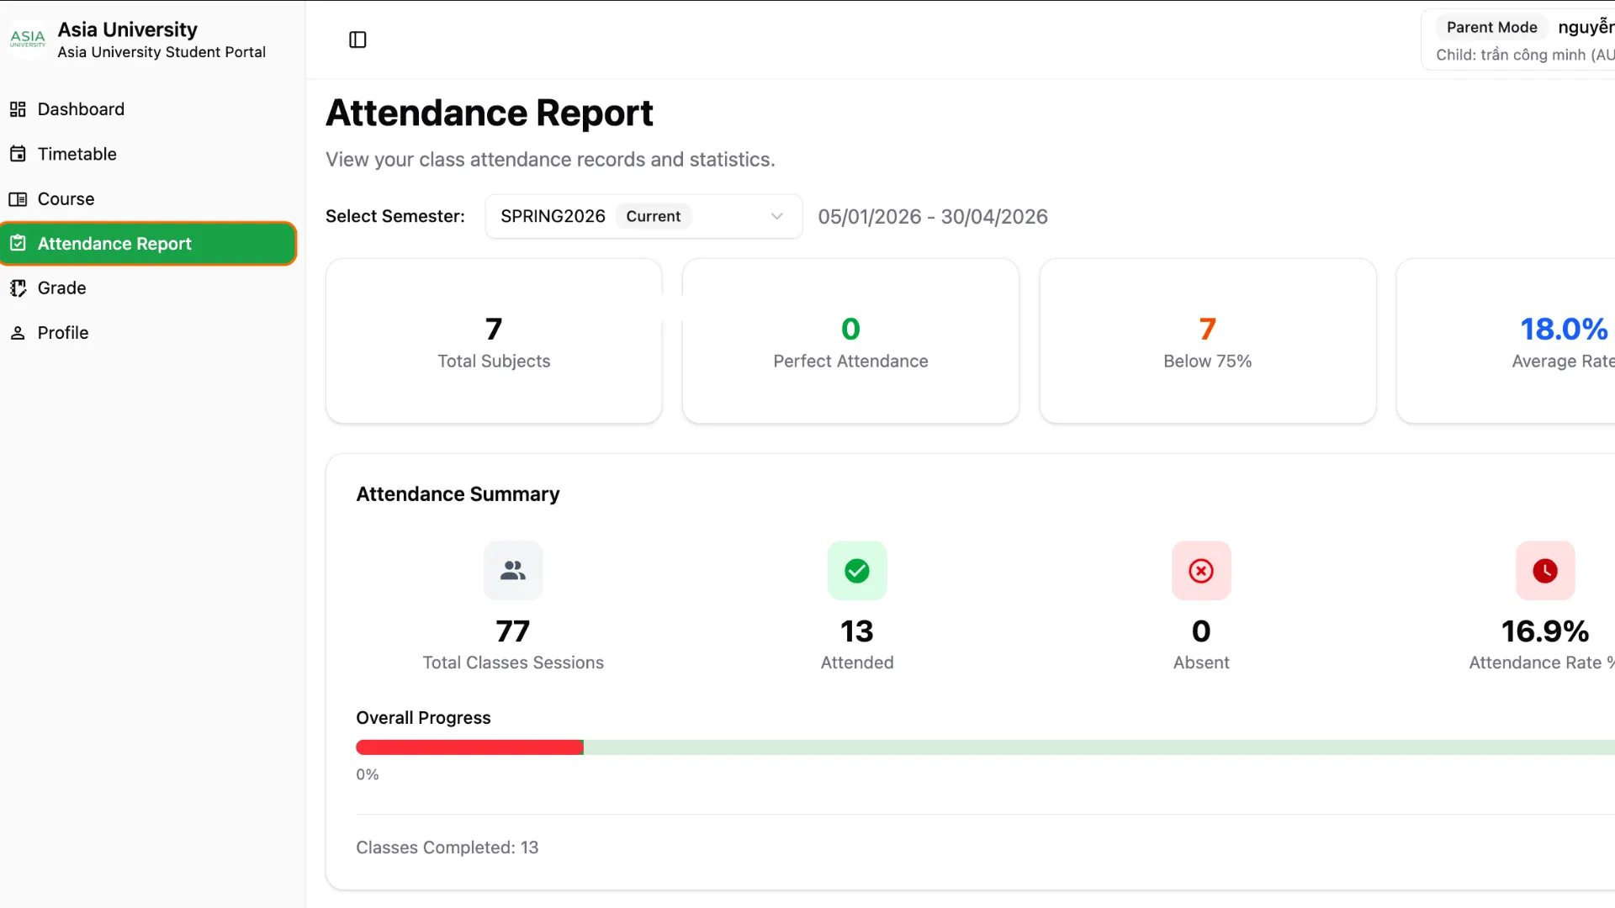Click the Dashboard icon in sidebar
1615x908 pixels.
[x=18, y=109]
